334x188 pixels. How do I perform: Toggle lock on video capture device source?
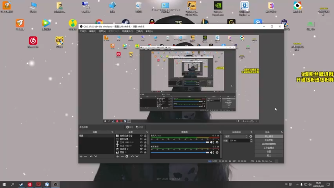point(145,136)
